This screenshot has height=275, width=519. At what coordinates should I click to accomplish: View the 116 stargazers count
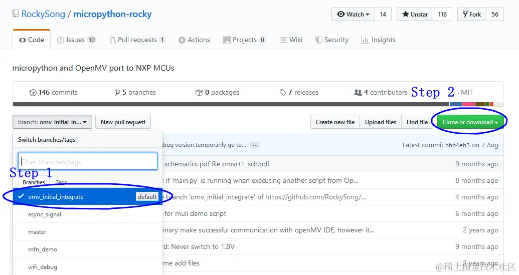(442, 14)
